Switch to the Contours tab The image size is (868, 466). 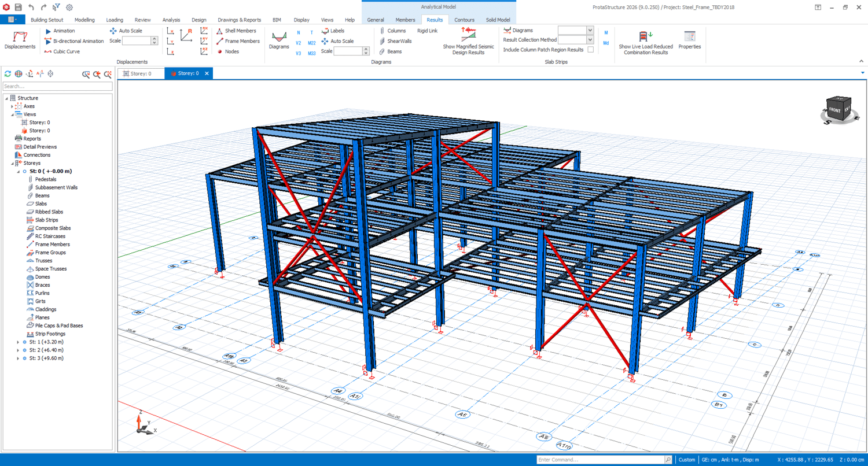click(x=464, y=20)
